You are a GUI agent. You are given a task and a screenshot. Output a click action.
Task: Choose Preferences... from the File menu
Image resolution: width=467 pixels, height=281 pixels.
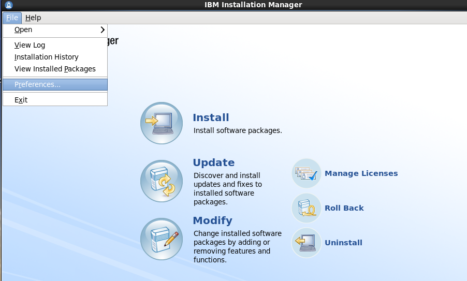click(55, 84)
